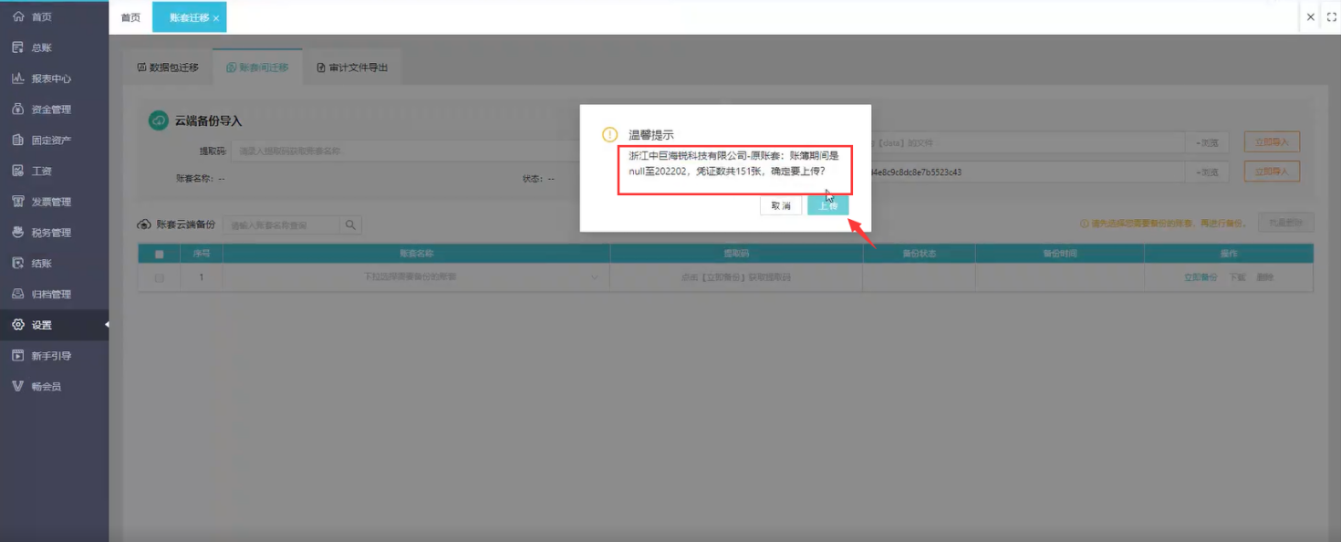This screenshot has width=1341, height=542.
Task: Open 新手引导 guide icon in sidebar
Action: coord(18,356)
